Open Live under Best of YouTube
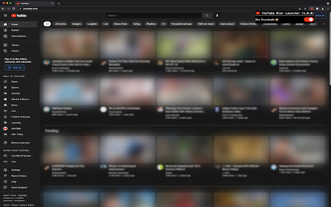This screenshot has width=331, height=207. pos(19,111)
